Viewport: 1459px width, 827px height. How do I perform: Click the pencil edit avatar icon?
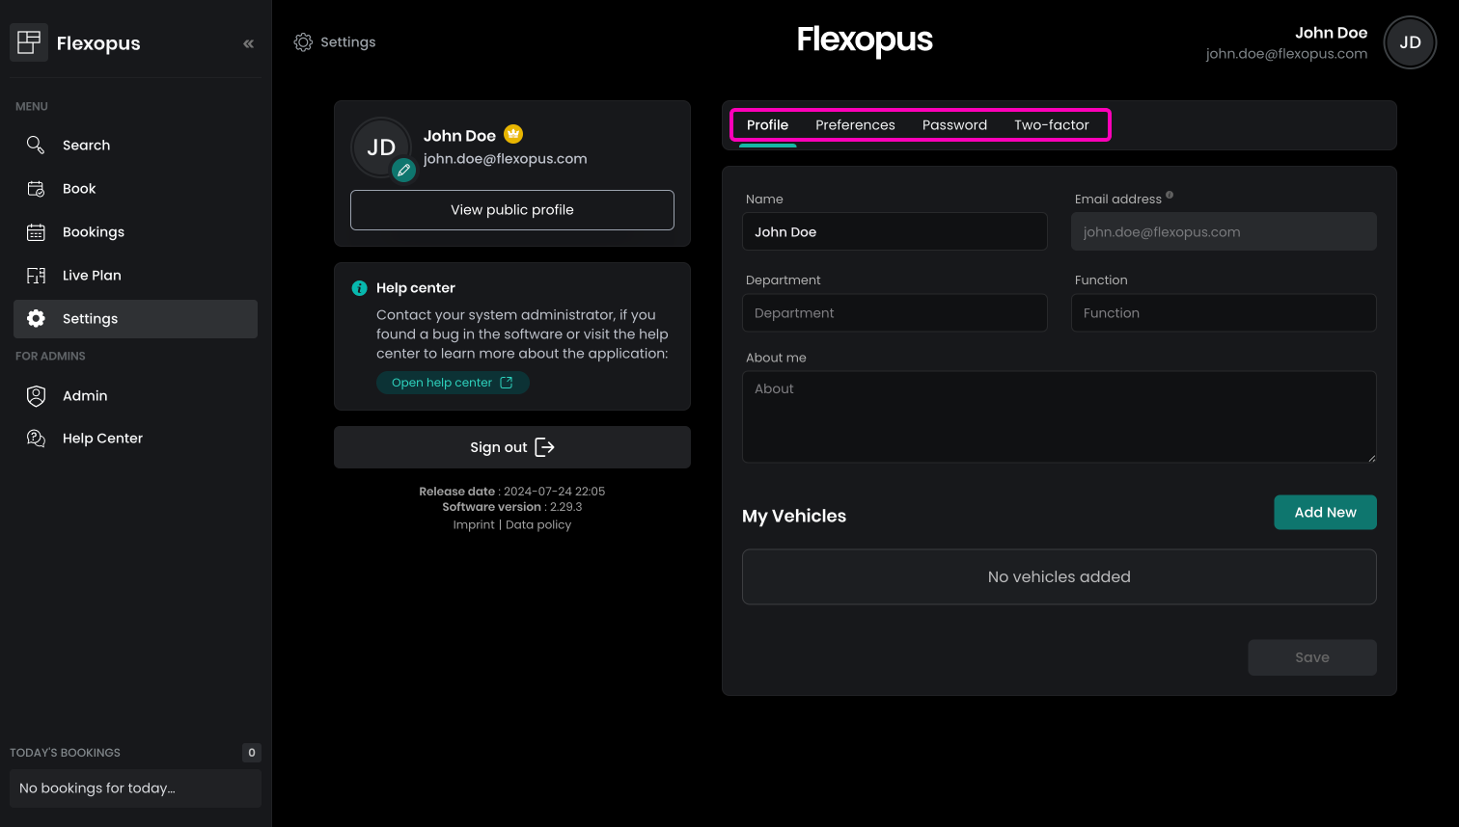point(403,171)
